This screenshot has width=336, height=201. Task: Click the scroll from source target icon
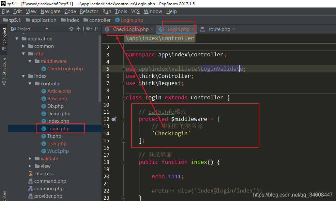(71, 29)
